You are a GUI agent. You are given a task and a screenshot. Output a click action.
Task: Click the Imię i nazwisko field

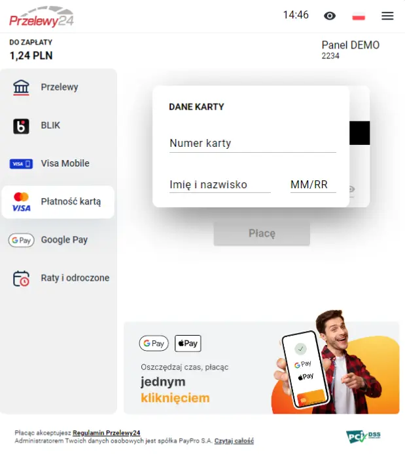point(220,185)
